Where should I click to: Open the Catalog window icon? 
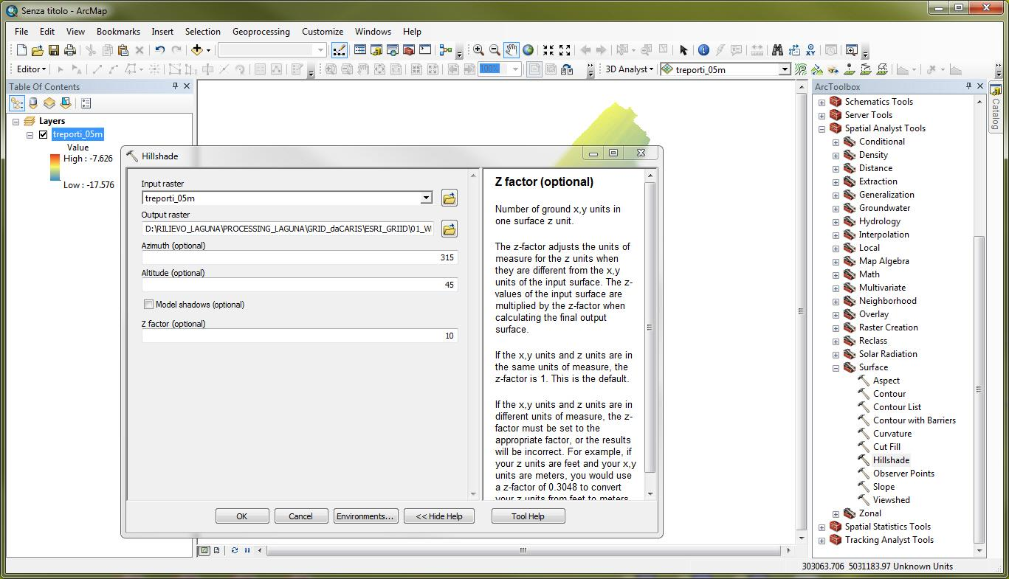pyautogui.click(x=376, y=50)
